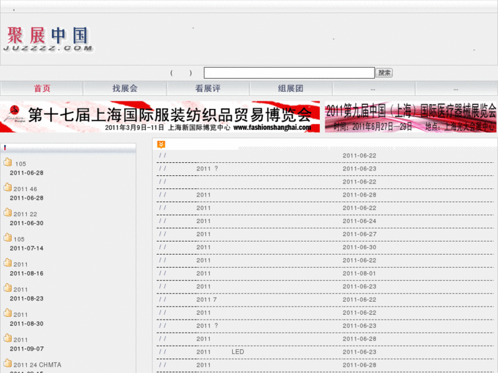The width and height of the screenshot is (498, 373).
Task: Open the 第十七届上海国际服装纺织品贸易博览会 banner
Action: (160, 117)
